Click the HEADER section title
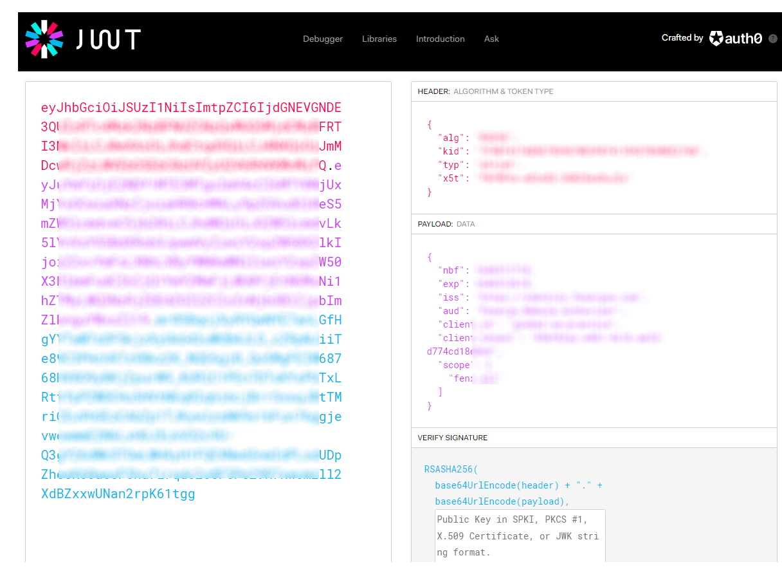 [433, 91]
